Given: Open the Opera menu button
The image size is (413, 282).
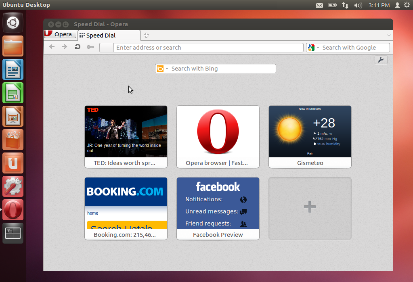Looking at the screenshot, I should [60, 34].
